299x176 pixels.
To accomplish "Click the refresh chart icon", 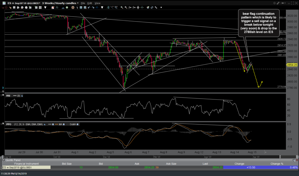I will click(152, 7).
